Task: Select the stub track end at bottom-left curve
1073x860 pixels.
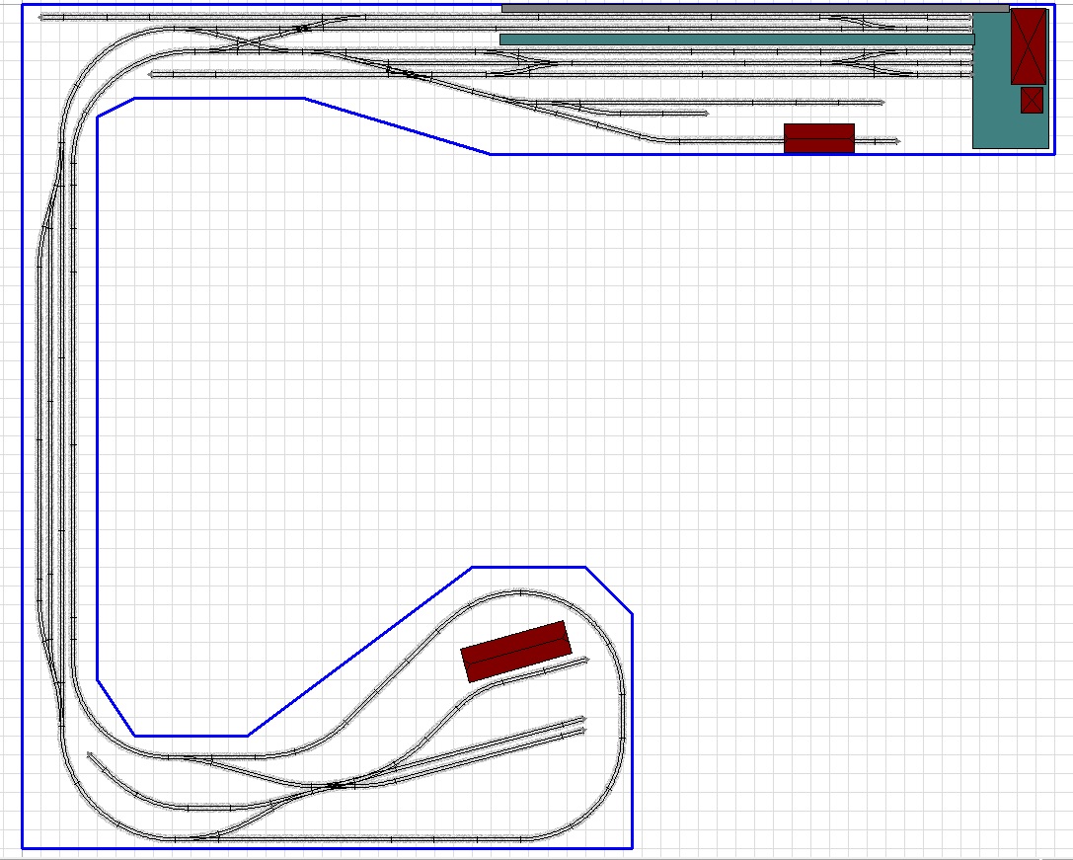Action: tap(90, 756)
